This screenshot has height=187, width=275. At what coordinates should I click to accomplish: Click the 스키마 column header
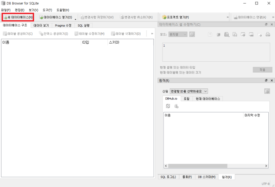[131, 42]
